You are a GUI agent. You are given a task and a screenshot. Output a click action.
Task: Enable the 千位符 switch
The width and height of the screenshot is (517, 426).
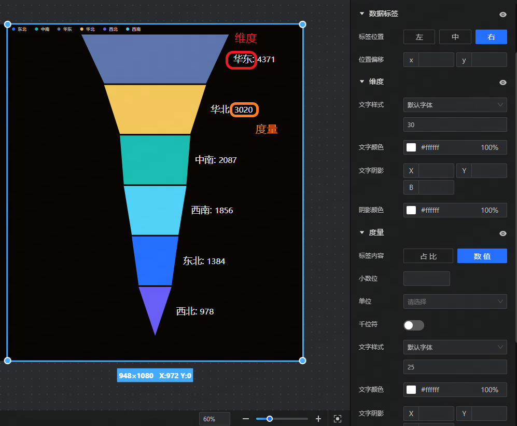point(413,325)
